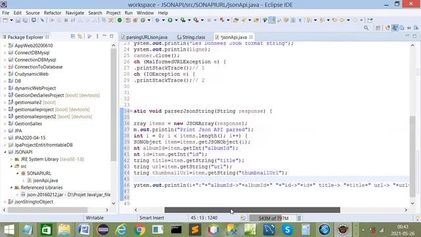Click the Back to previous edit location arrow
The height and width of the screenshot is (237, 421).
342,20
